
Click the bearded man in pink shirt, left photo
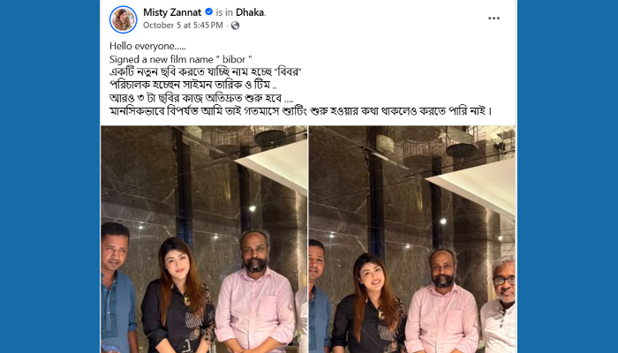coord(254,292)
